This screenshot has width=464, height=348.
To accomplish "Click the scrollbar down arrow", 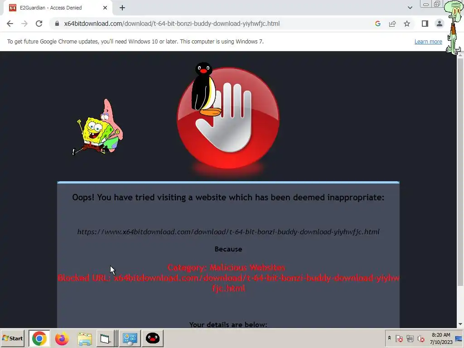I will coord(460,324).
